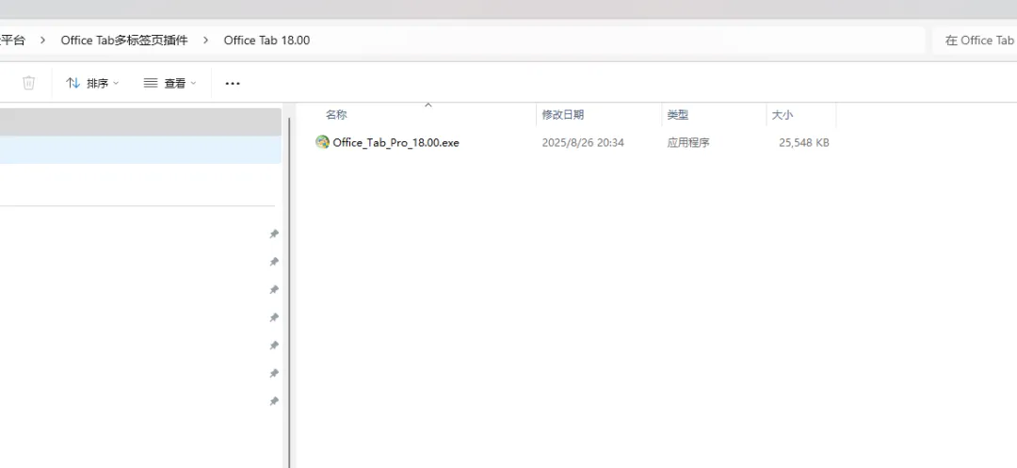This screenshot has height=468, width=1017.
Task: Go to the Office Tab多标签页插件 breadcrumb
Action: coord(124,40)
